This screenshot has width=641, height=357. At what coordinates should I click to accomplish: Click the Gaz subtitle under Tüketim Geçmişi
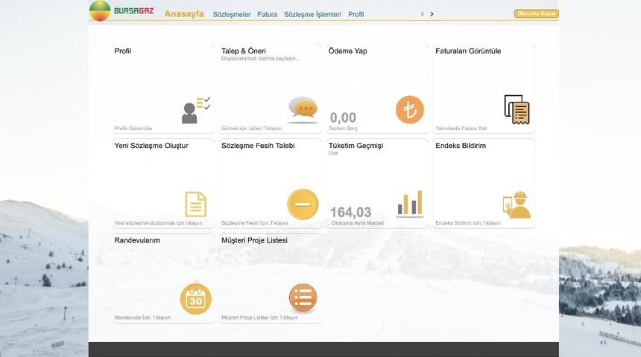332,152
